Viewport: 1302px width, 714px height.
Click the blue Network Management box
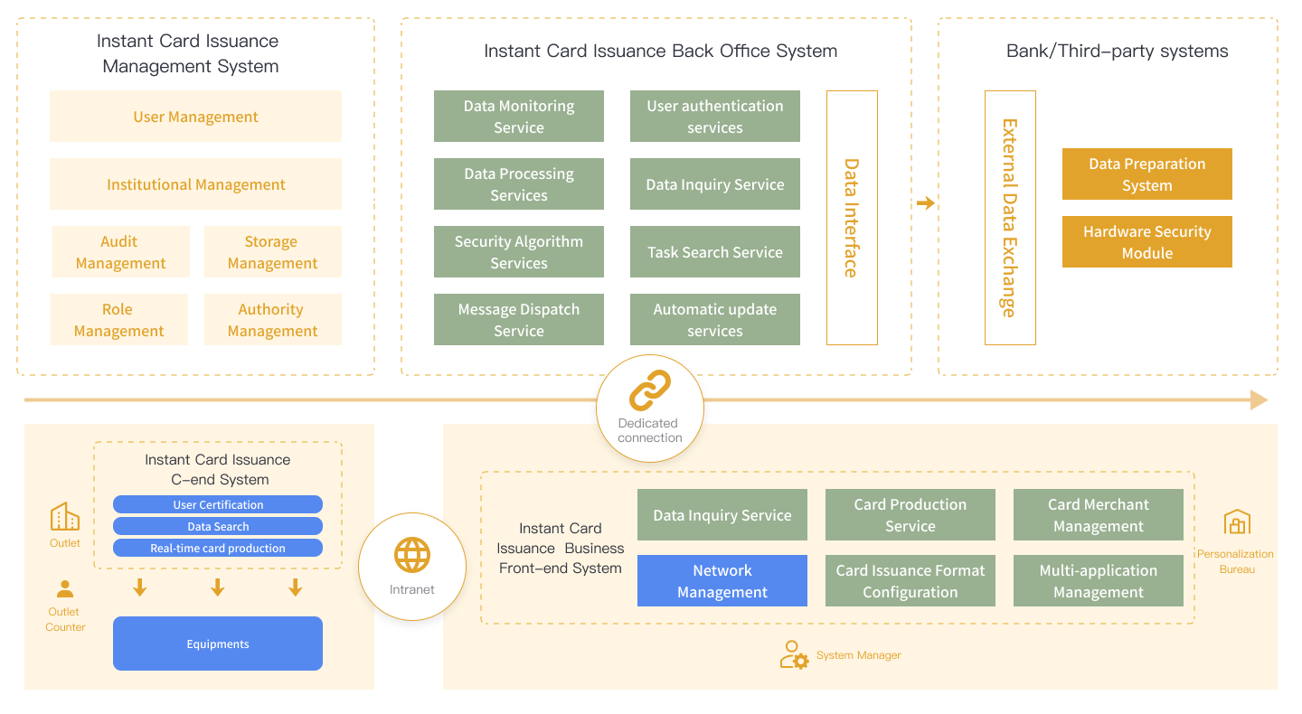722,581
